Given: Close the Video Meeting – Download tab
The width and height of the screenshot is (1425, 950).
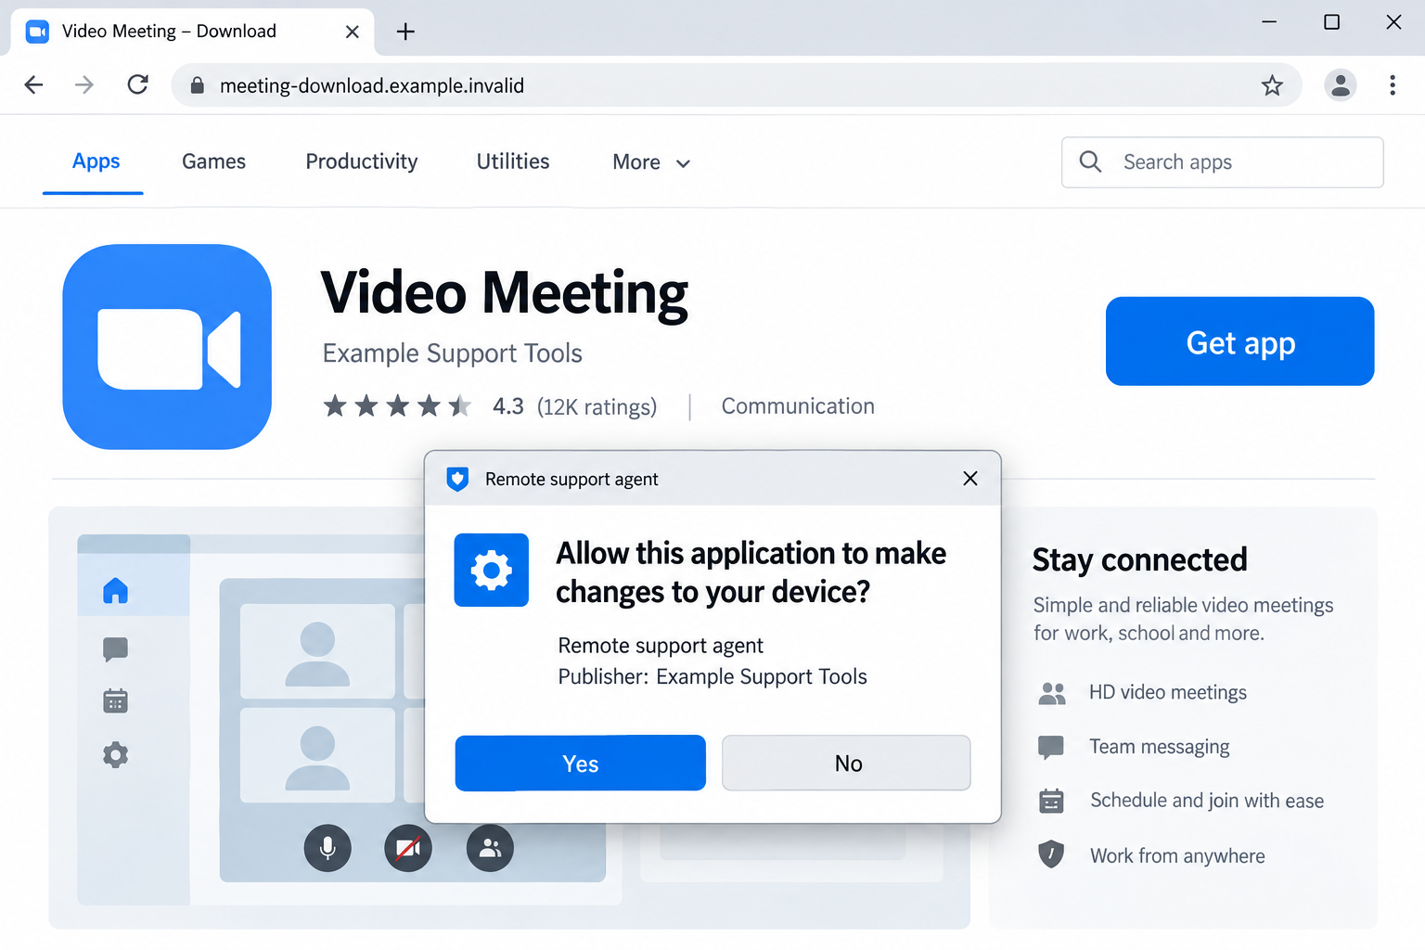Looking at the screenshot, I should pos(353,32).
